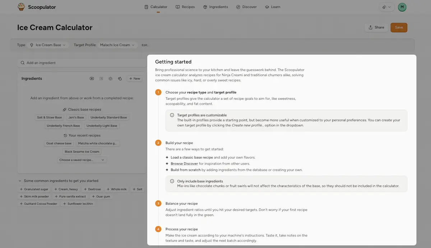Click the scale balance icon above the ingredient list

click(x=111, y=78)
